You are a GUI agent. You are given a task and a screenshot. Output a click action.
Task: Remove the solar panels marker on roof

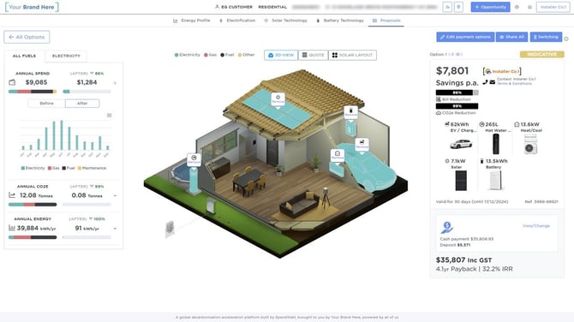pyautogui.click(x=278, y=99)
